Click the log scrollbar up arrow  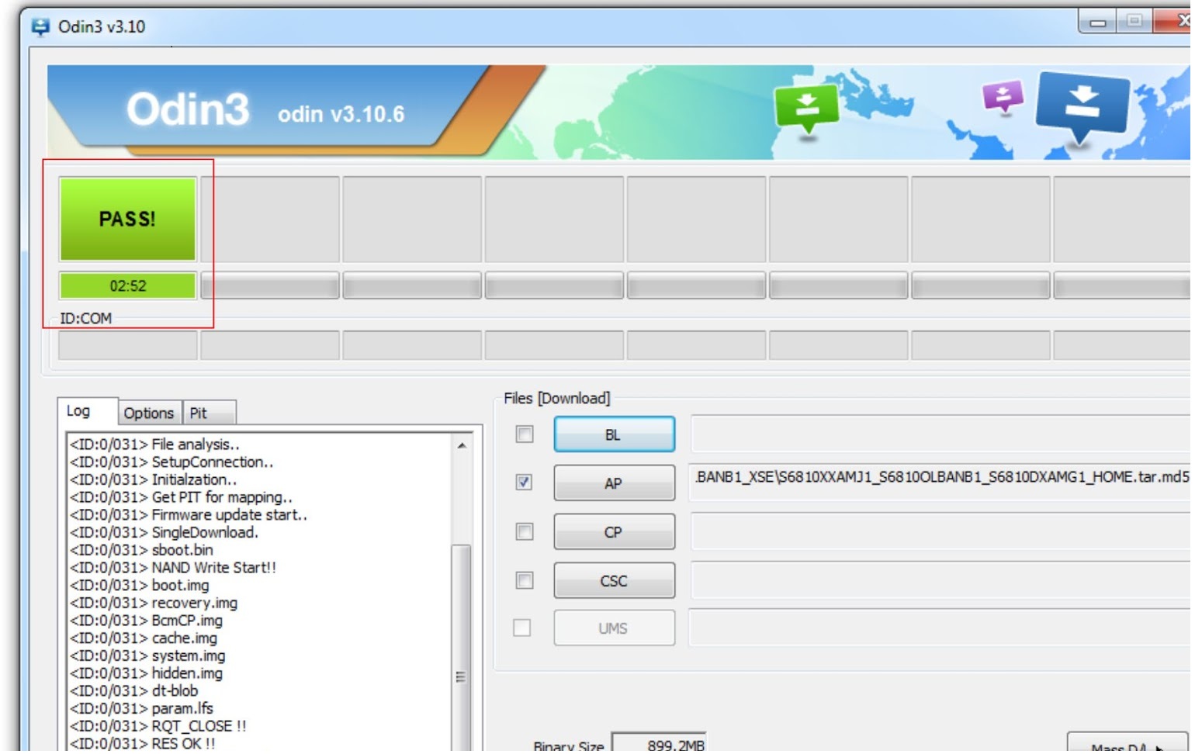tap(461, 445)
